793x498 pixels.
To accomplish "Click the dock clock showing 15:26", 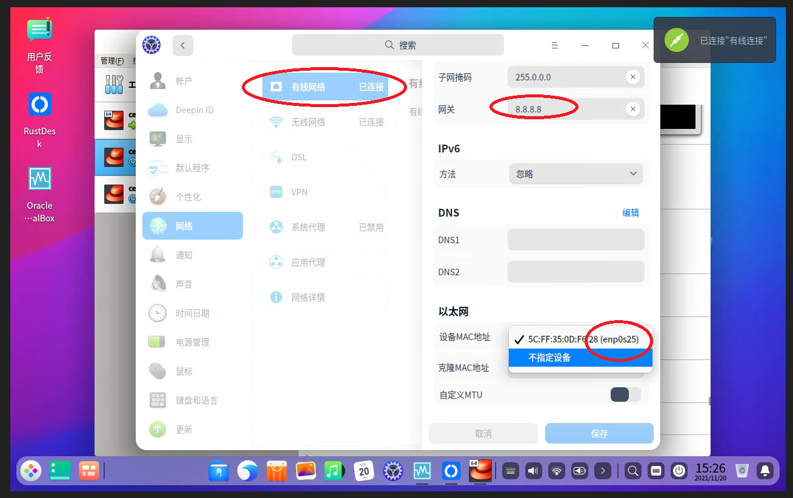I will (711, 471).
